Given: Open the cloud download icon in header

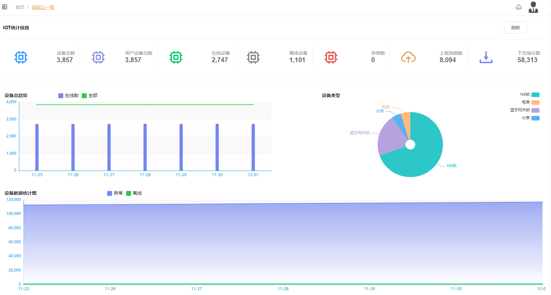Looking at the screenshot, I should point(519,7).
